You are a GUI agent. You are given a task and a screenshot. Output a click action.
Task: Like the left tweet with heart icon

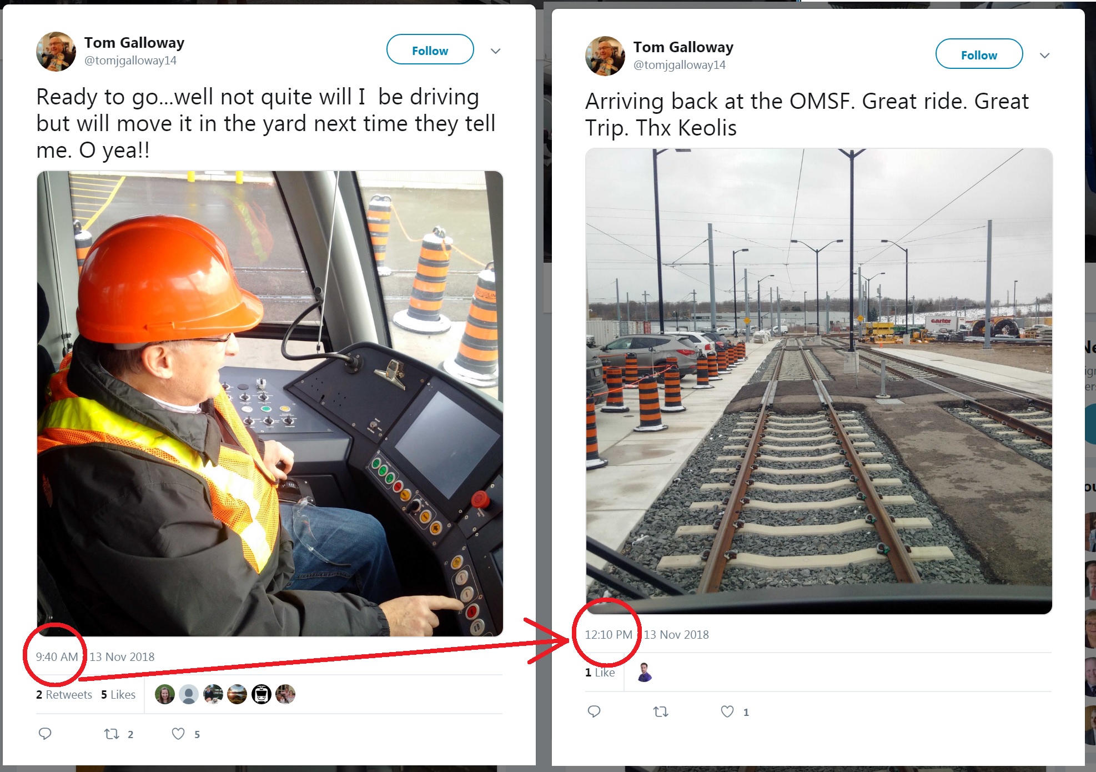(x=178, y=734)
